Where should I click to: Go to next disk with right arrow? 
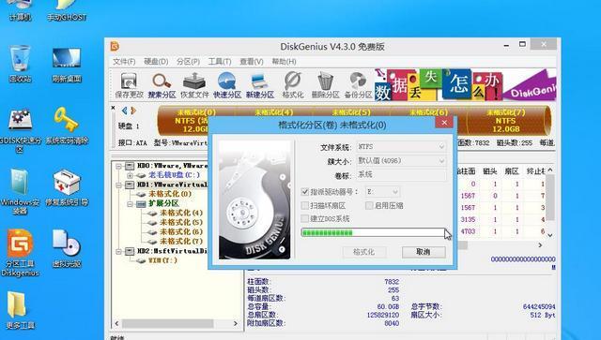[x=133, y=111]
